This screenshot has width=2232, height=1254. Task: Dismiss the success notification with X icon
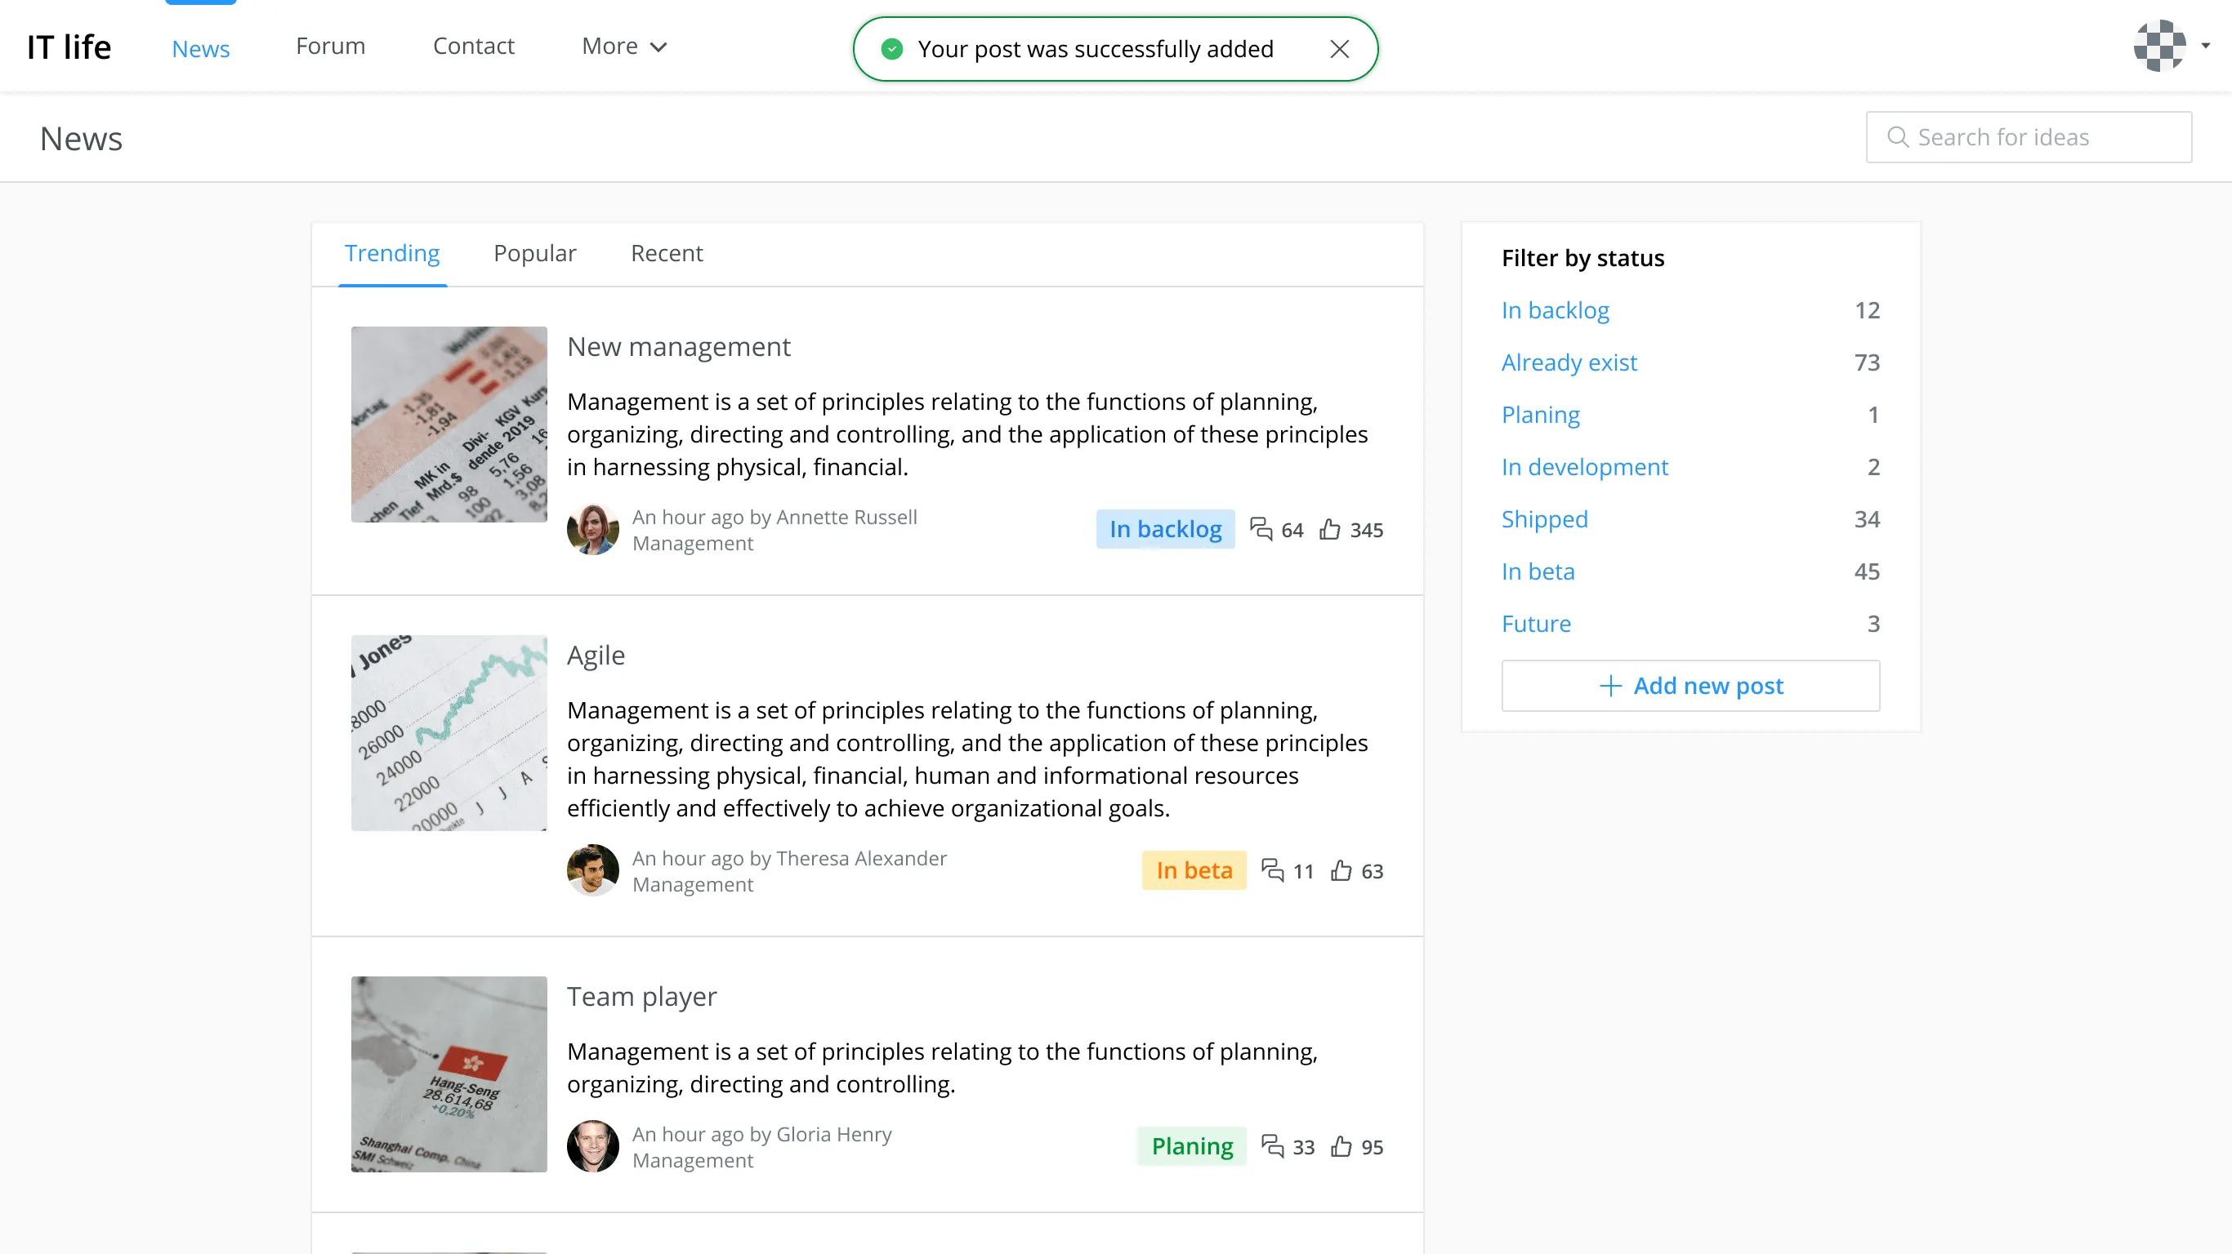pyautogui.click(x=1340, y=49)
